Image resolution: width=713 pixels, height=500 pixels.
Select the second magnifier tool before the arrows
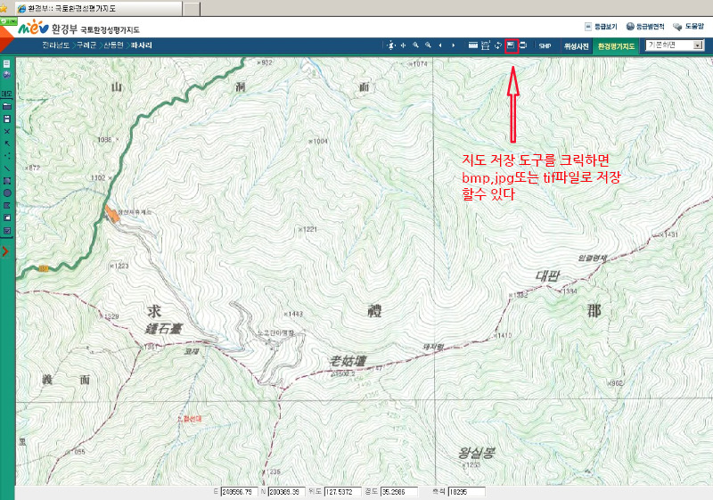pos(428,45)
